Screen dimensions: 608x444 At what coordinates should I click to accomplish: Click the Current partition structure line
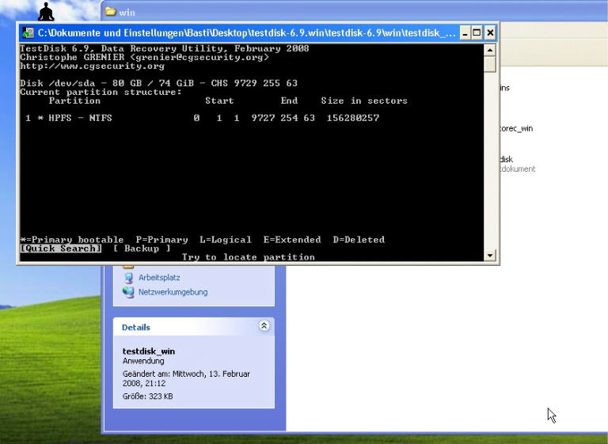(101, 93)
